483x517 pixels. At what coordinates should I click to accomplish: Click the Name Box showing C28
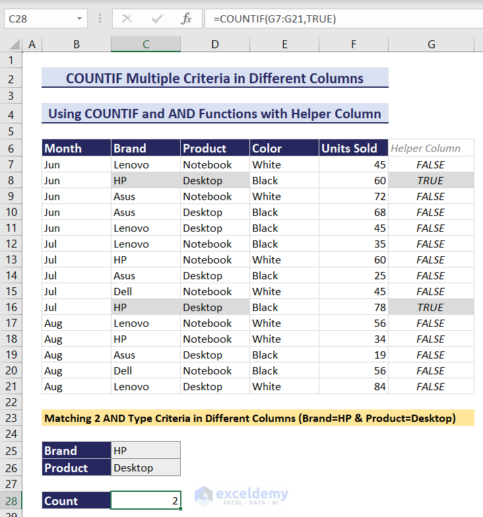click(x=46, y=18)
